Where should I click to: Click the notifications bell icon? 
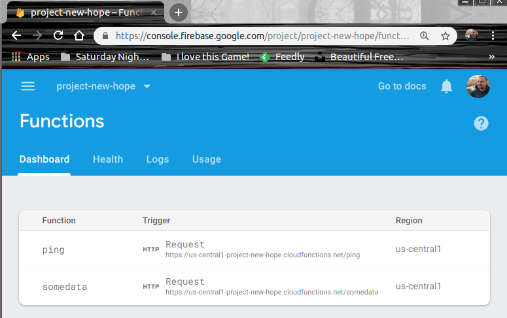coord(447,86)
